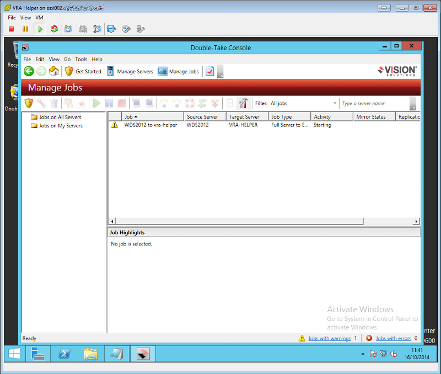The image size is (441, 374).
Task: Open Edit menu in Double-Take Console
Action: (x=40, y=60)
